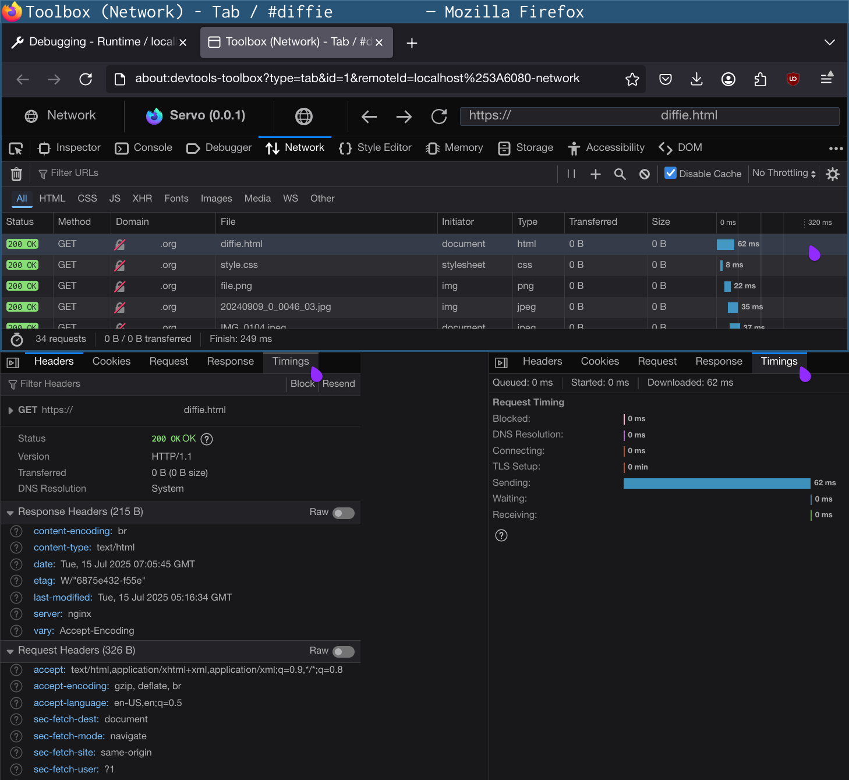Open the new request composer plus icon
This screenshot has width=849, height=780.
pyautogui.click(x=595, y=174)
